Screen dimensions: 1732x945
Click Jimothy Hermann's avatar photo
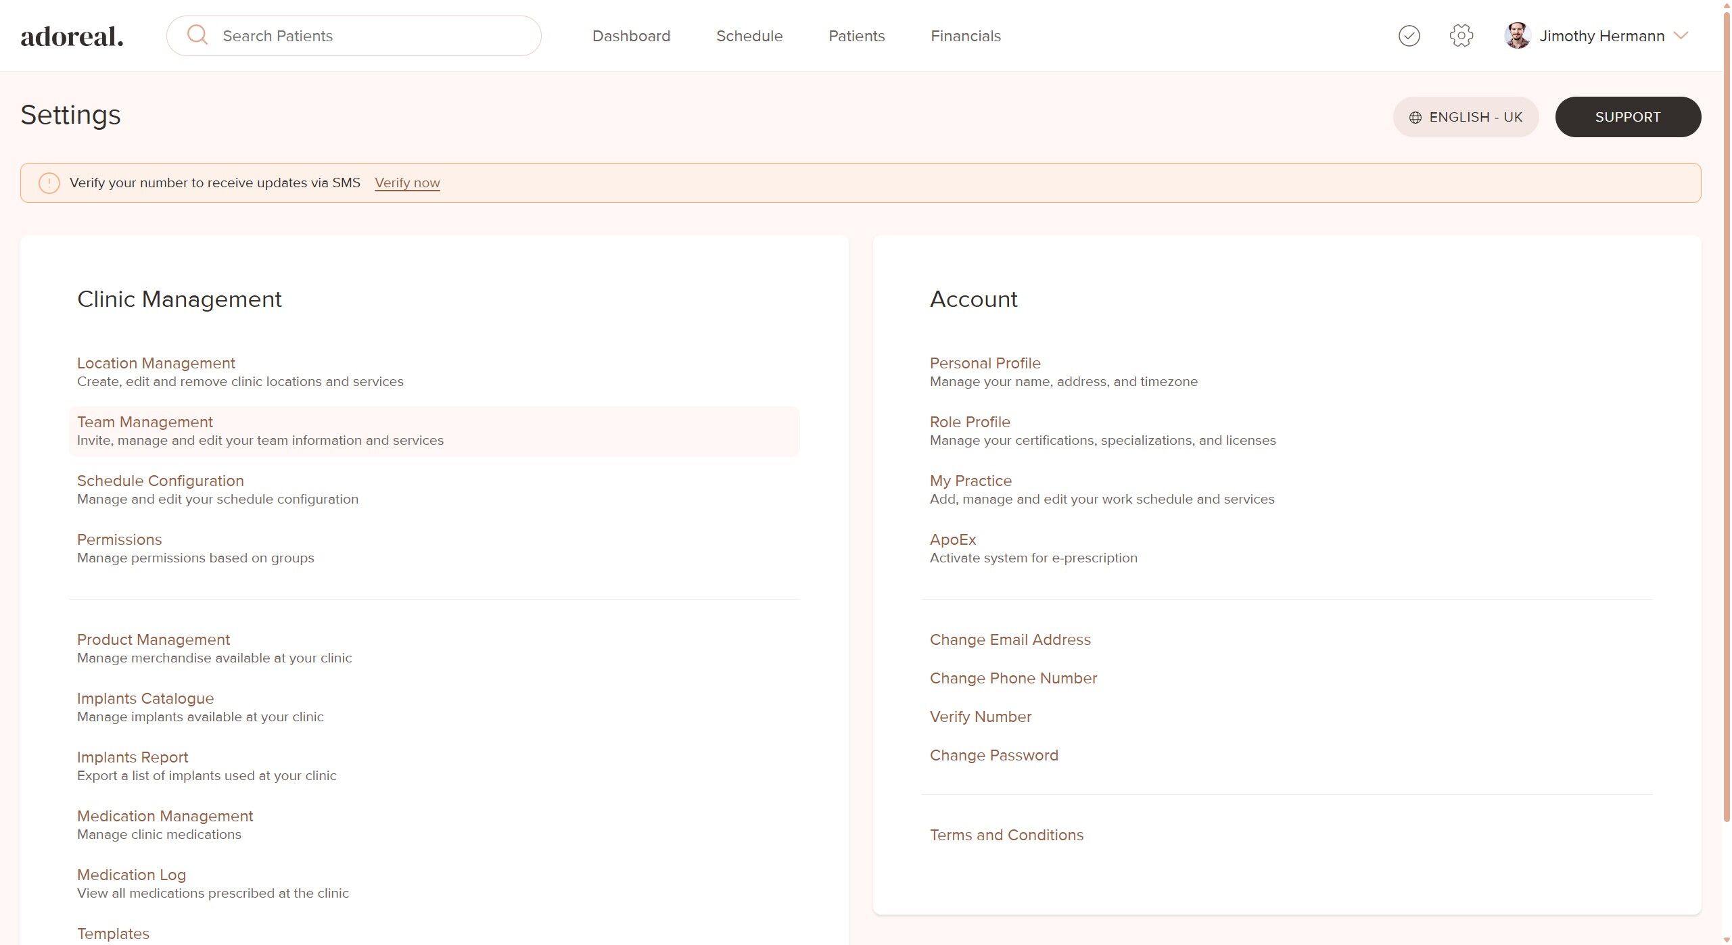pos(1517,36)
